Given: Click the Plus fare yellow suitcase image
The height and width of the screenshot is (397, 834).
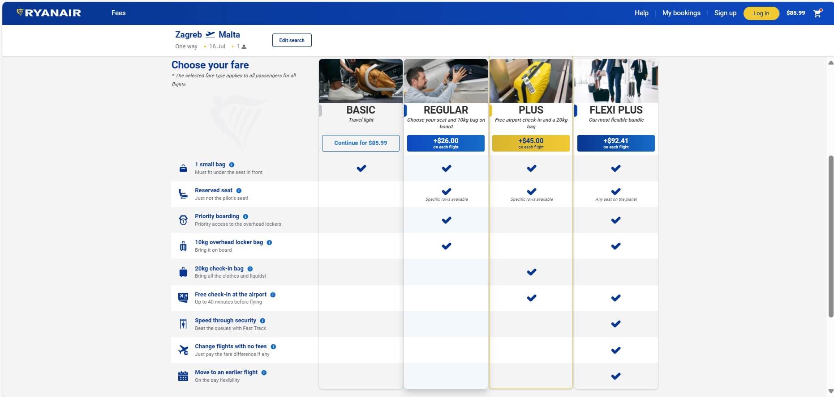Looking at the screenshot, I should point(531,81).
